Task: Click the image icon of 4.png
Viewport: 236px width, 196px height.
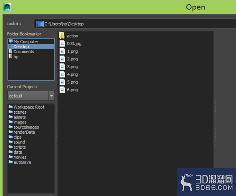Action: (x=62, y=74)
